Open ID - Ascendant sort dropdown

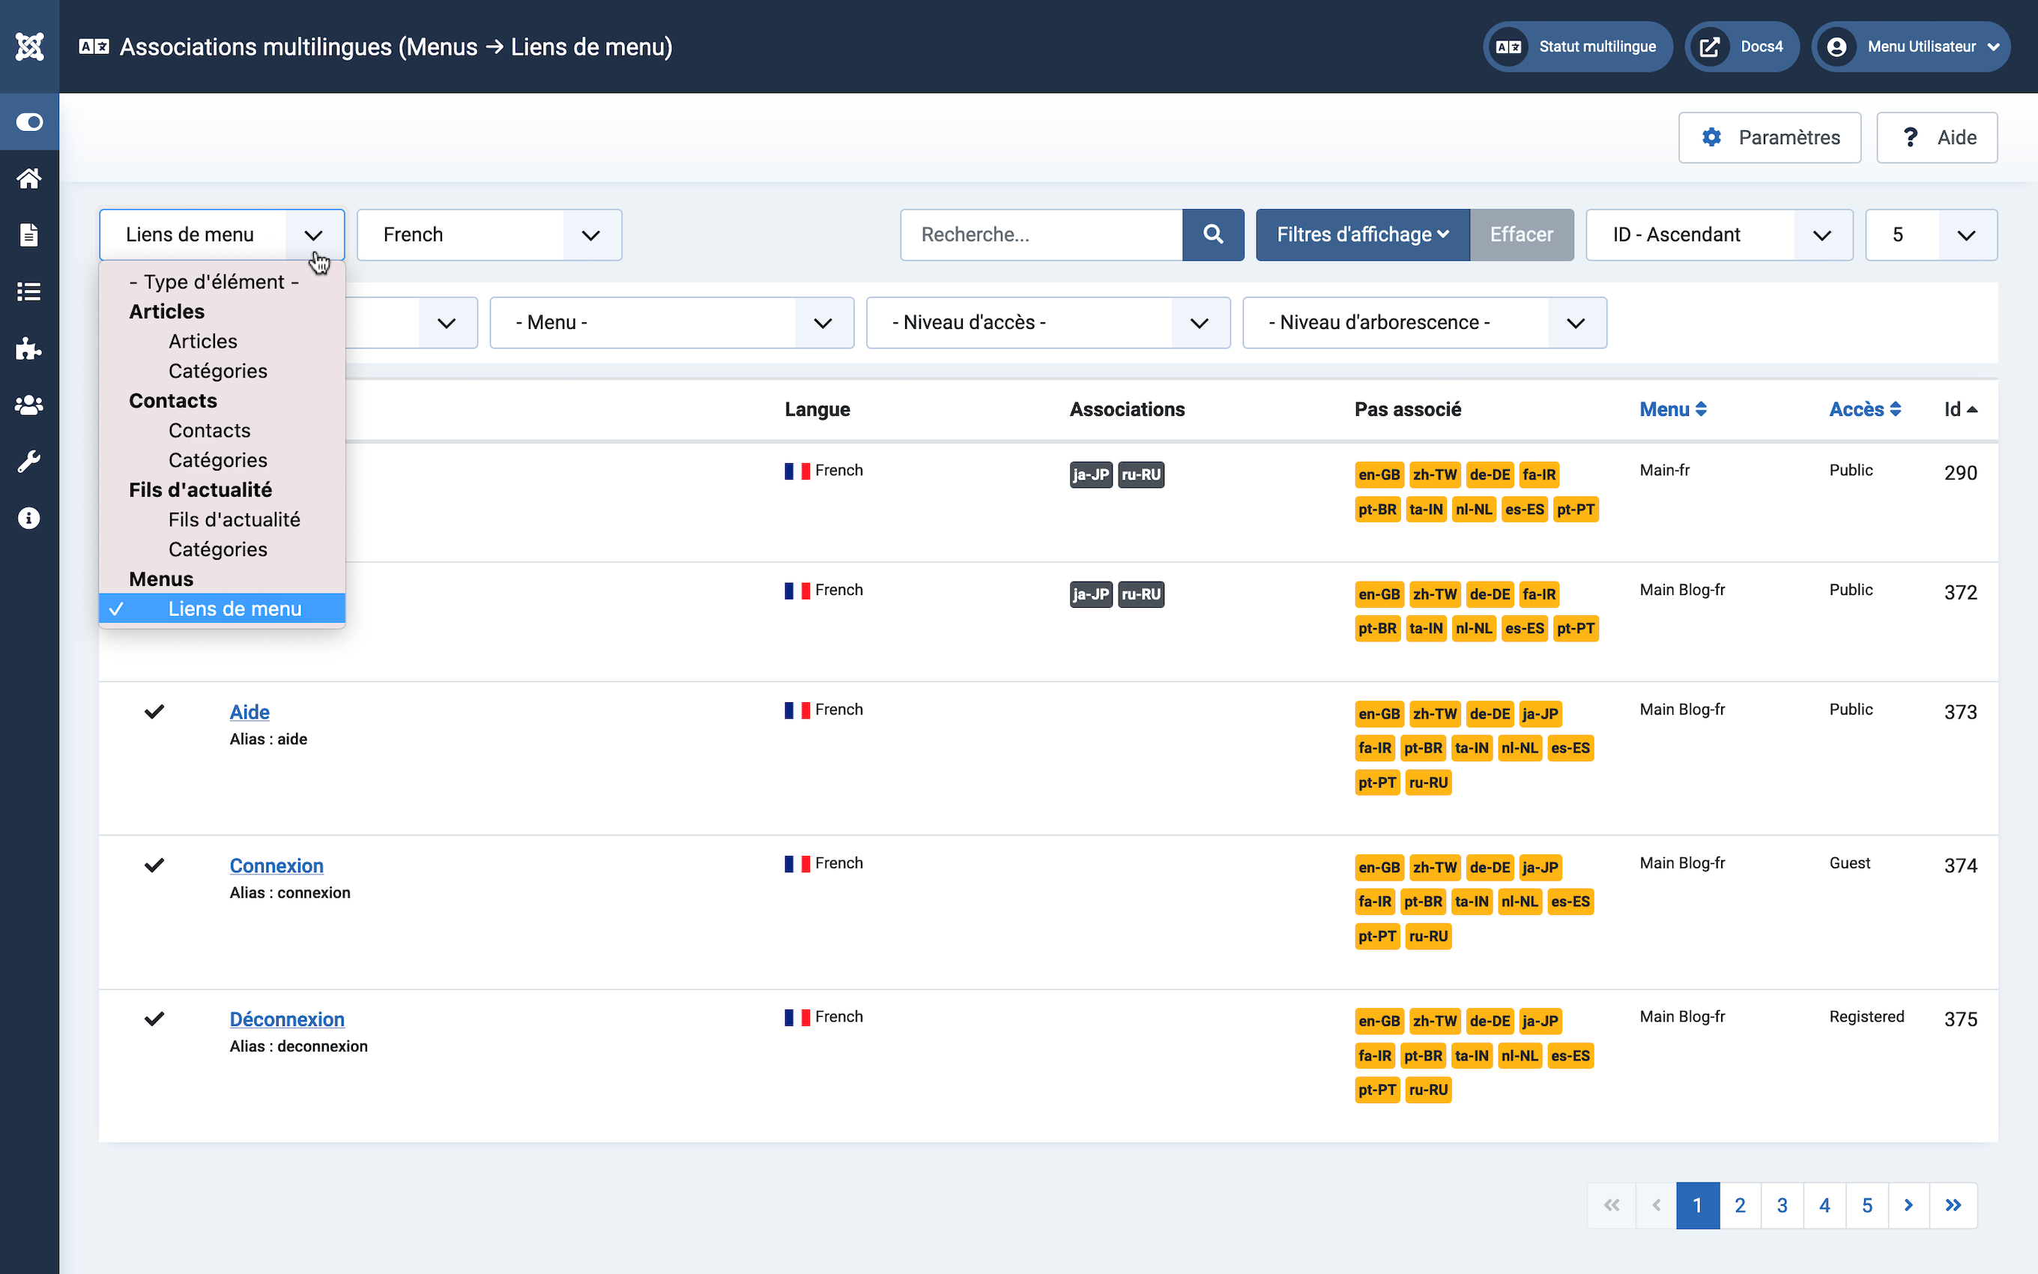coord(1719,235)
